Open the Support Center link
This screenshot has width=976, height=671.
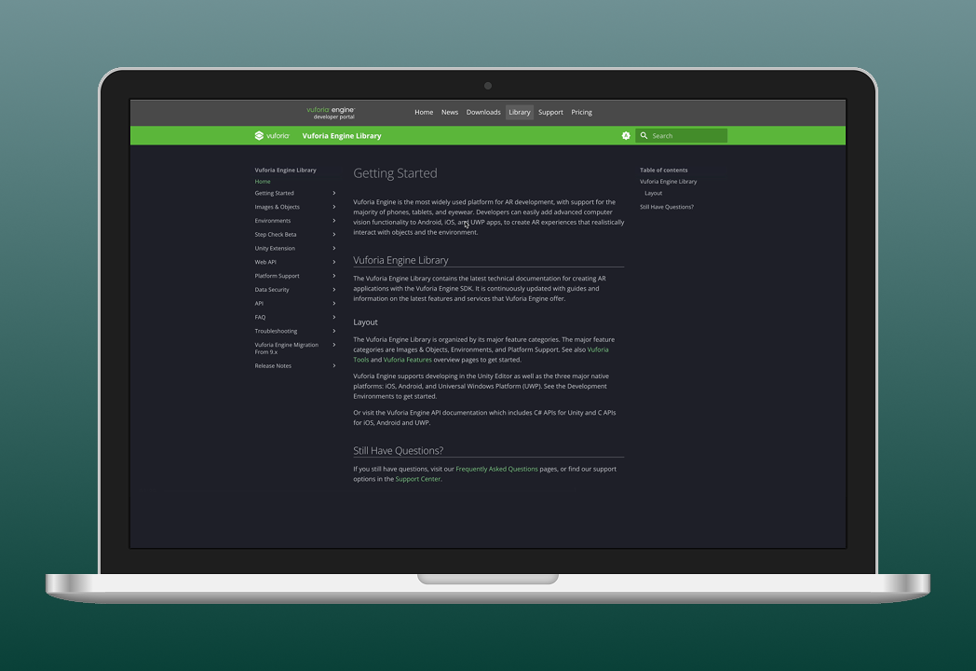click(417, 479)
